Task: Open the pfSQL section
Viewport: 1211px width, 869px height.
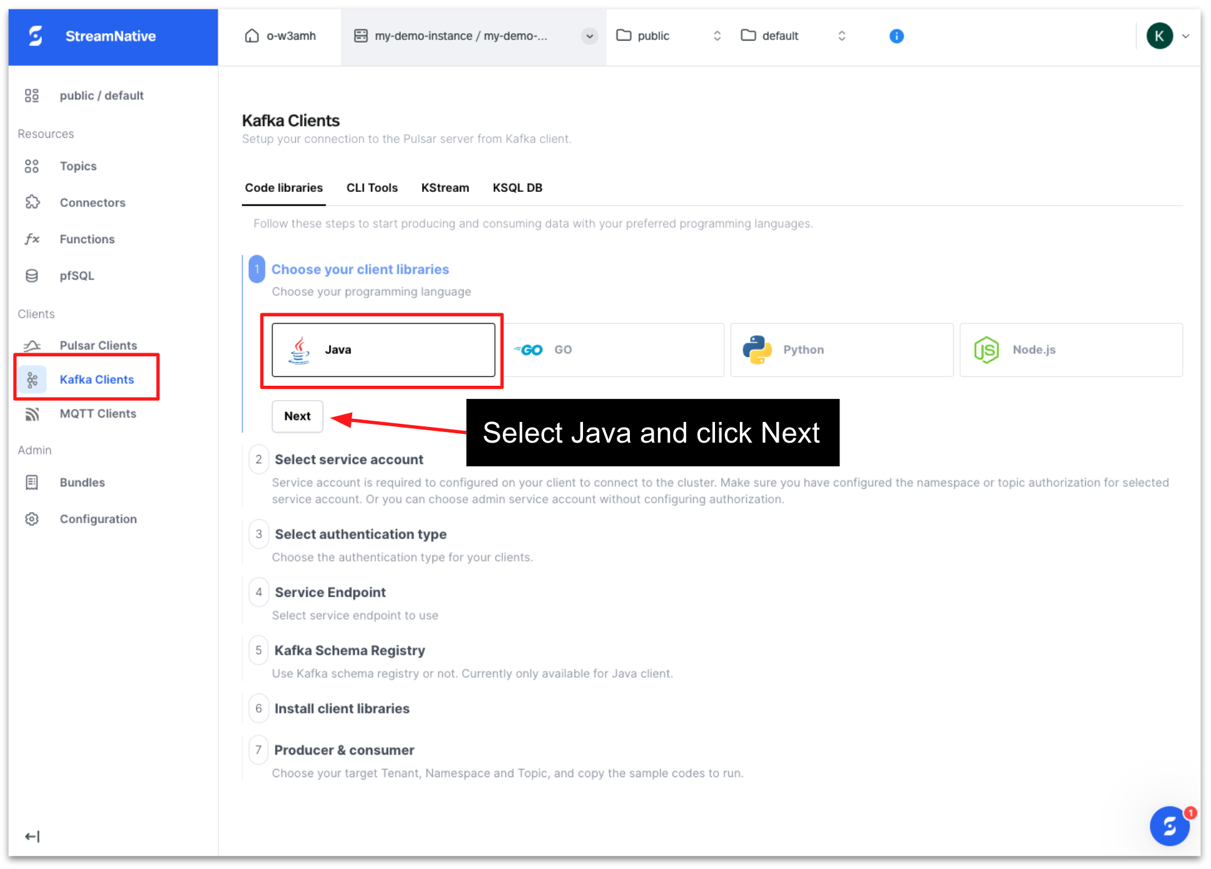Action: pyautogui.click(x=76, y=275)
